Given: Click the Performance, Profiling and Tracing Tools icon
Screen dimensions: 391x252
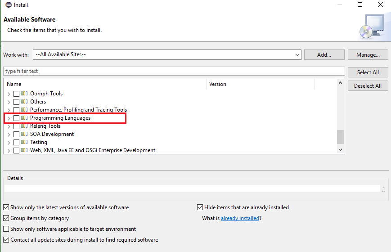Looking at the screenshot, I should tap(24, 110).
